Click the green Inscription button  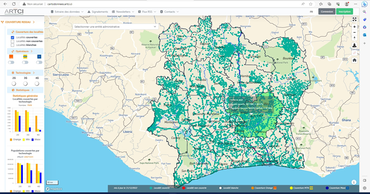click(x=345, y=12)
